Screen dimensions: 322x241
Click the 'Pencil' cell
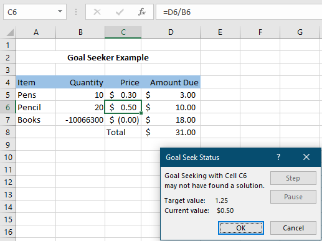click(x=36, y=107)
